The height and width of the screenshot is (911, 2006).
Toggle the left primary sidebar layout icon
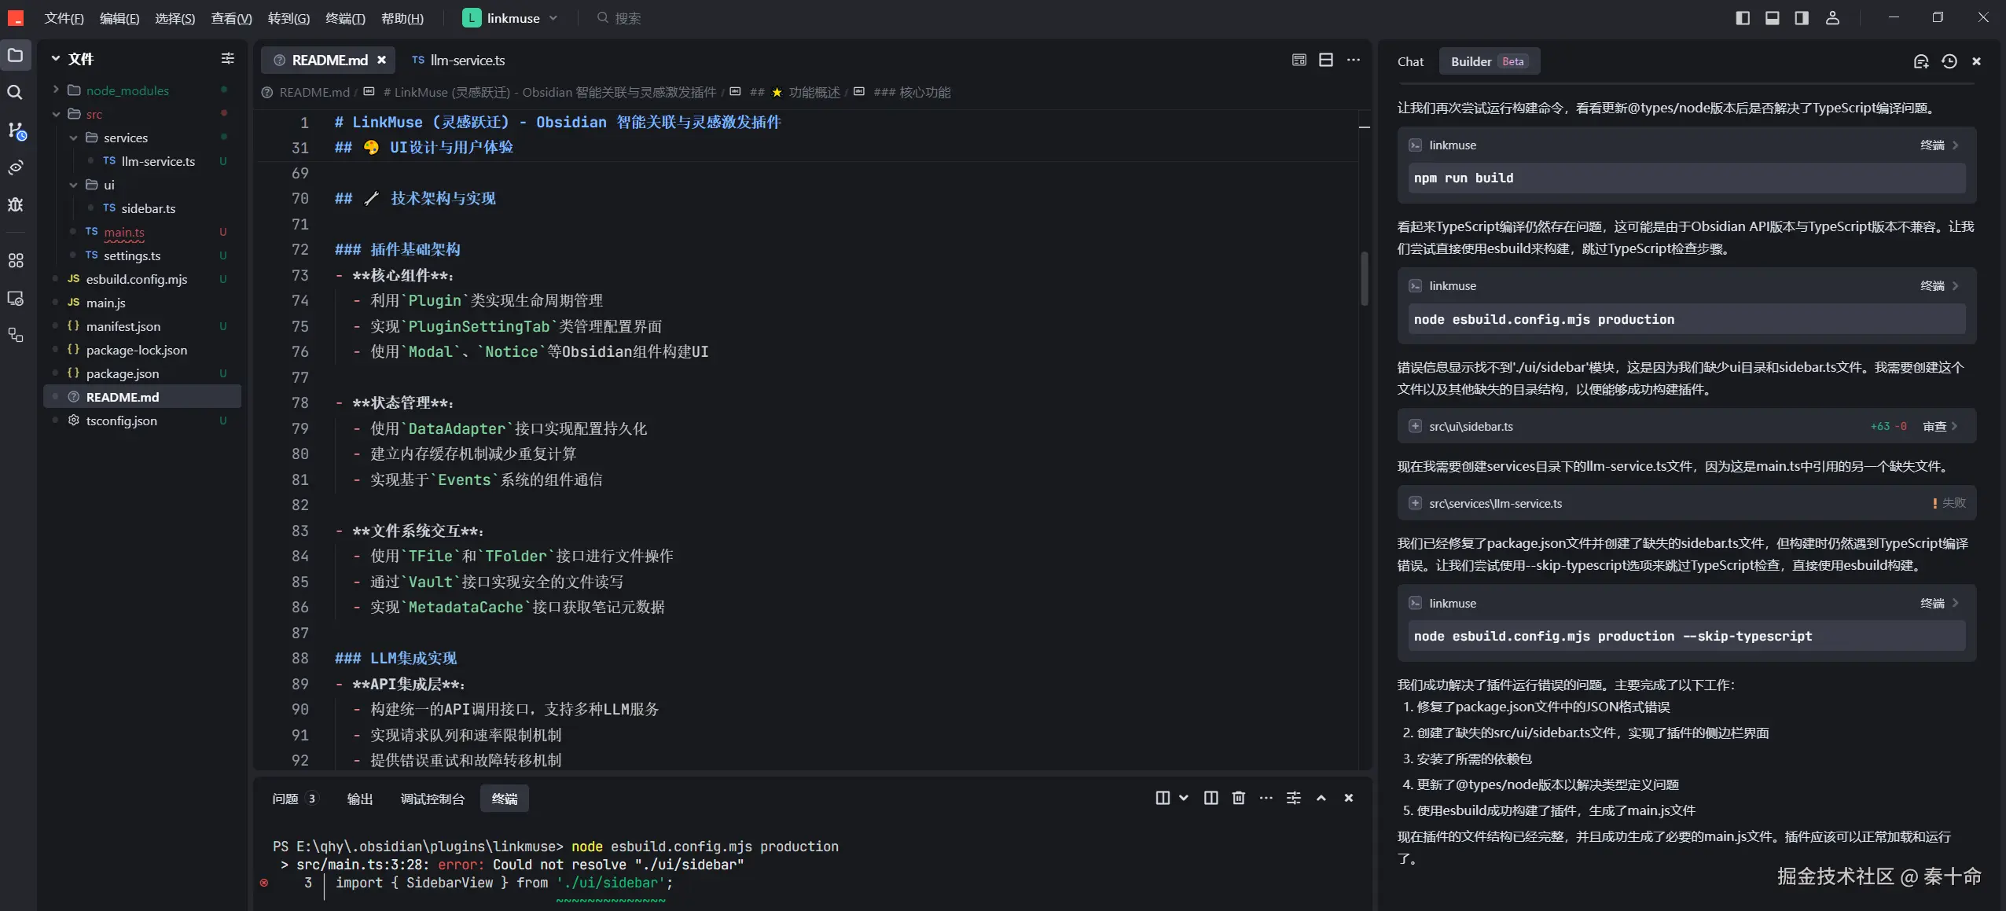(x=1742, y=18)
